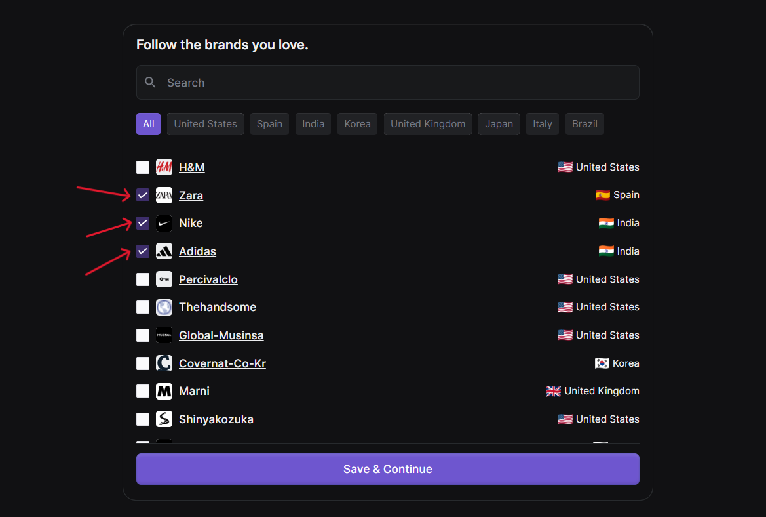The height and width of the screenshot is (517, 766).
Task: Click the Shinyakozuka S logo icon
Action: coord(164,419)
